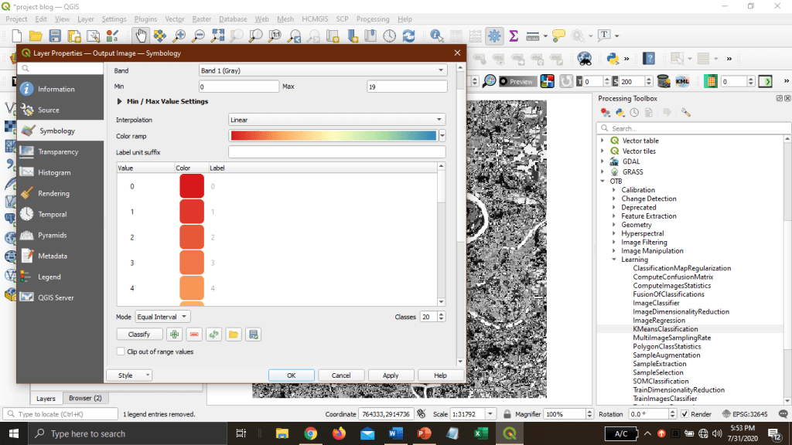The width and height of the screenshot is (792, 445).
Task: Load color map from file folder icon
Action: click(234, 334)
